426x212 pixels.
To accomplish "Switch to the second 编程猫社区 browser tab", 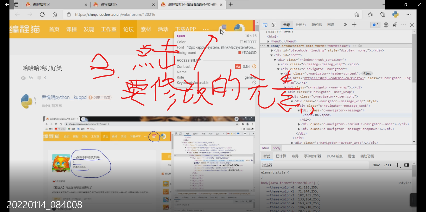I will pyautogui.click(x=124, y=4).
